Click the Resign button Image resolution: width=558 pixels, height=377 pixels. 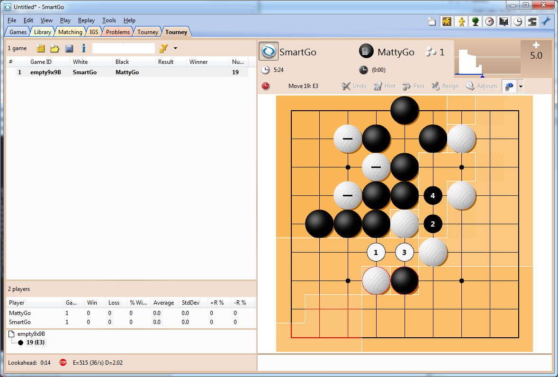click(x=445, y=86)
